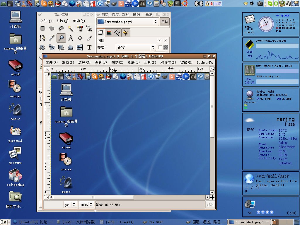Open the movies desktop icon

[15, 89]
